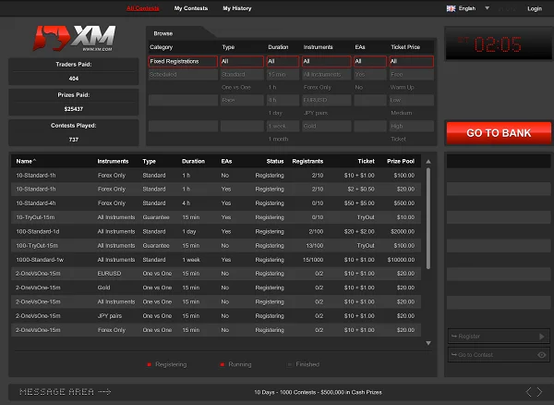
Task: Filter instruments by Gold
Action: tap(327, 126)
